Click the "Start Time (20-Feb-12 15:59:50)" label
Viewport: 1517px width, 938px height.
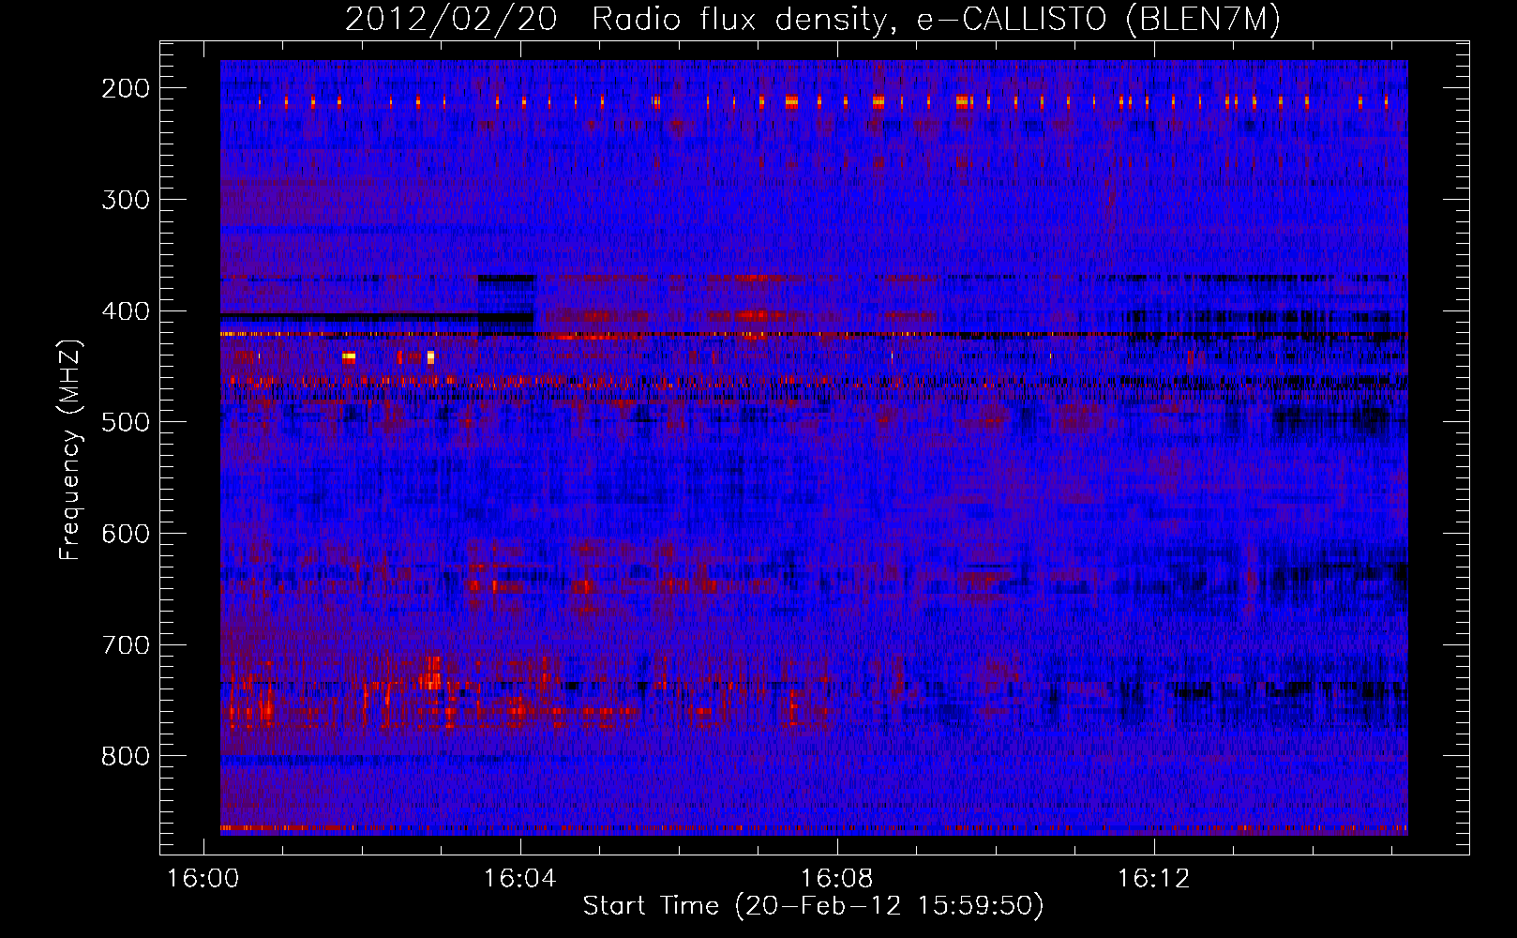click(813, 906)
